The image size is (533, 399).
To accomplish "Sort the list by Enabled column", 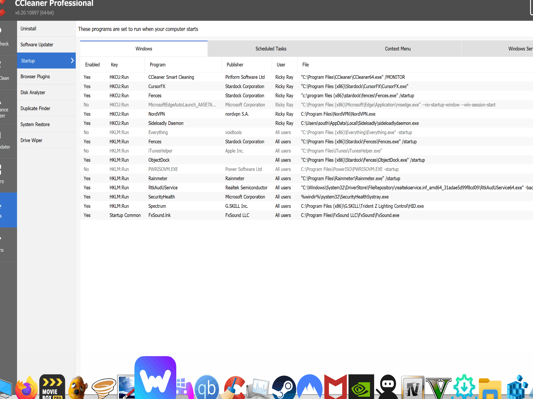I will pos(93,65).
